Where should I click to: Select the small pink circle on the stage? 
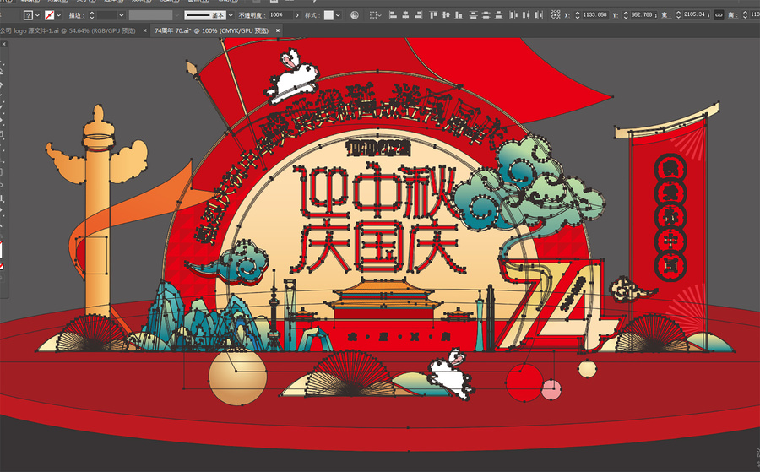(551, 389)
